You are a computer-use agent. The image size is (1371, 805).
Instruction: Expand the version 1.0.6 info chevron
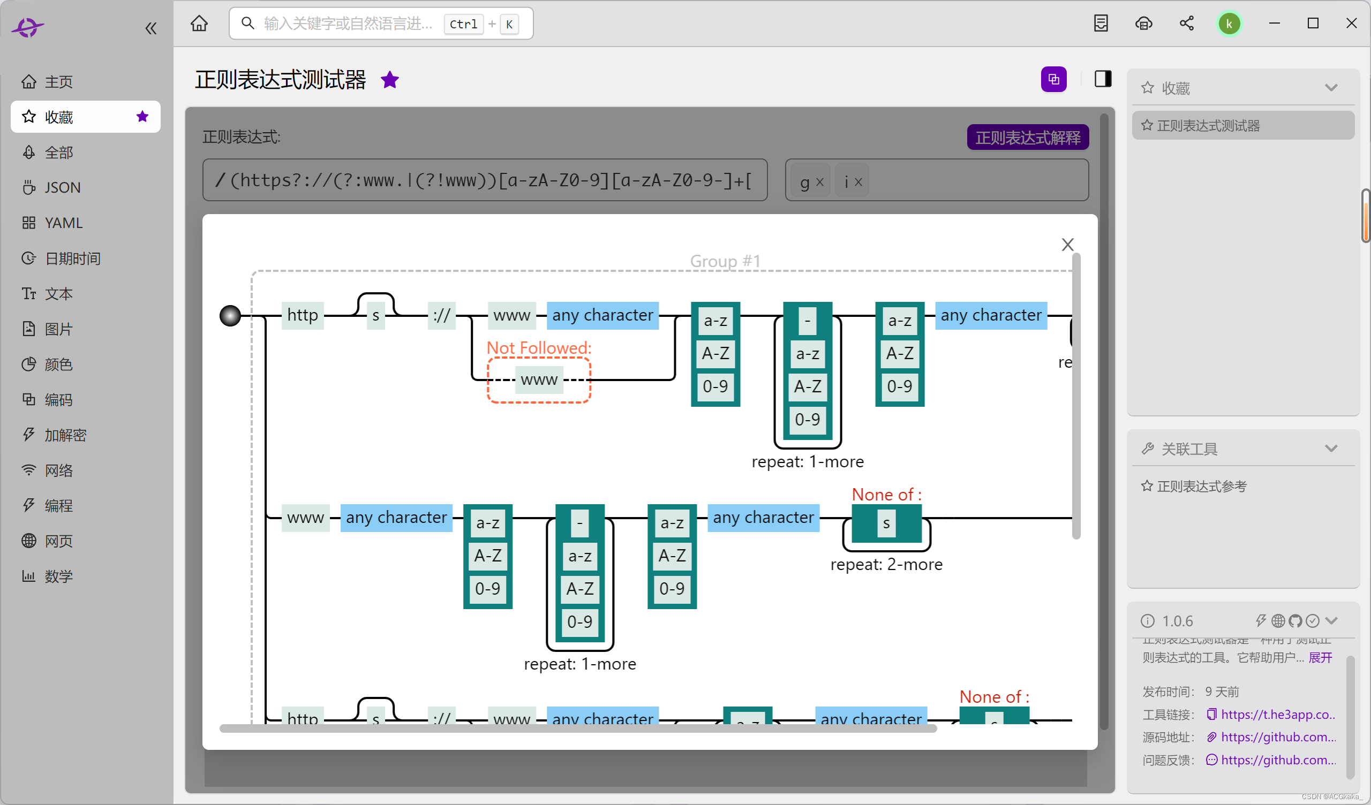tap(1331, 621)
